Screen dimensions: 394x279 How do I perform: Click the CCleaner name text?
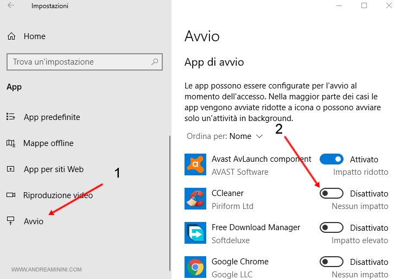[x=227, y=193]
